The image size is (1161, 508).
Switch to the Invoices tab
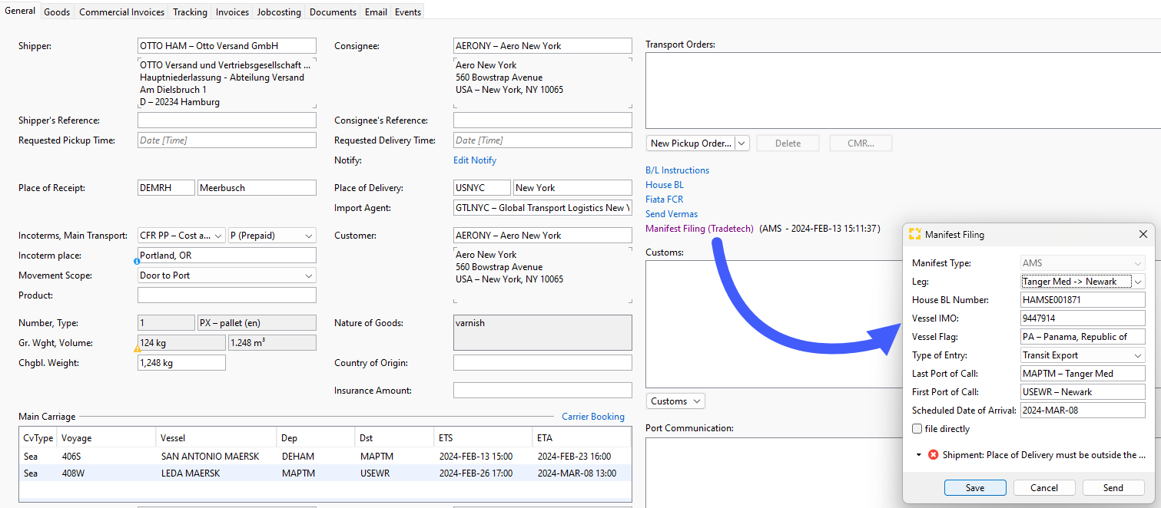click(232, 12)
